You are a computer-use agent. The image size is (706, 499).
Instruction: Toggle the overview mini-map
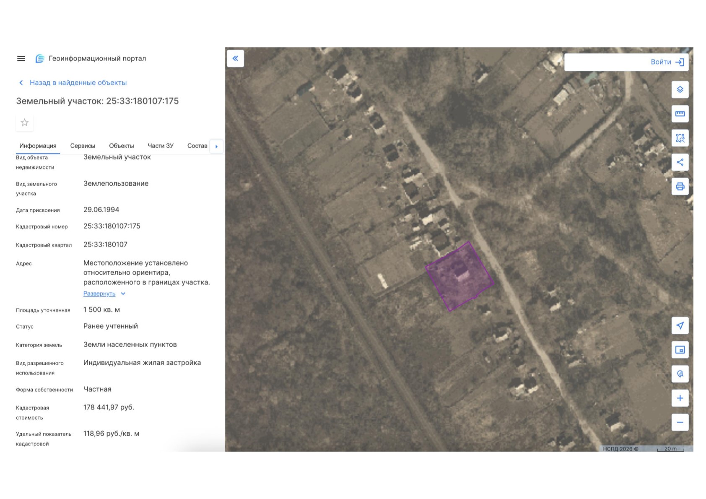pos(680,350)
